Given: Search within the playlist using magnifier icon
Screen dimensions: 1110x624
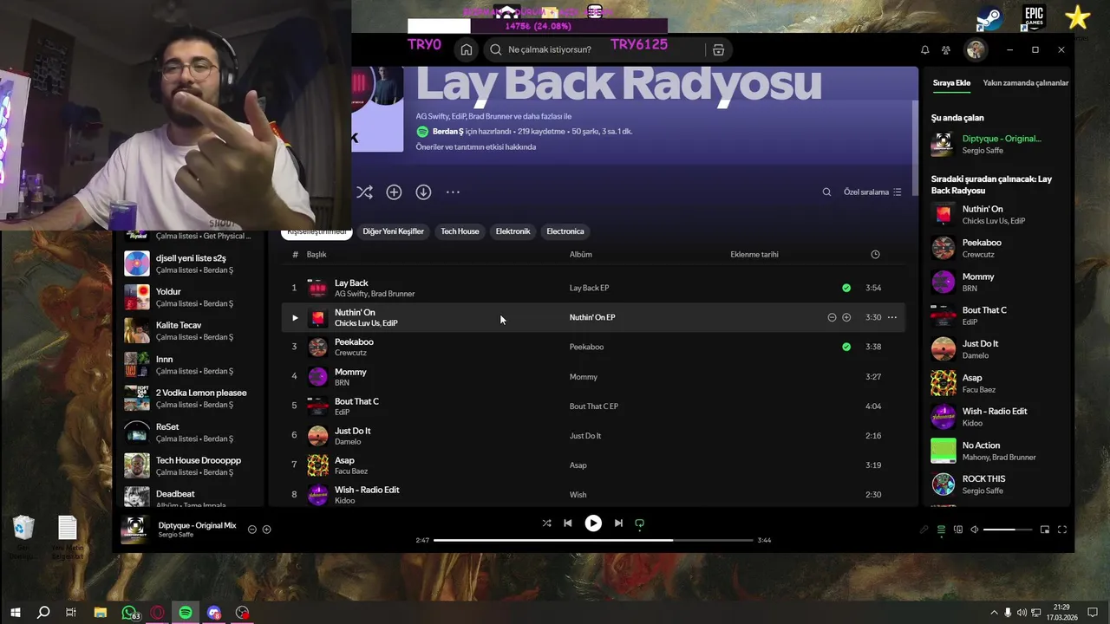Looking at the screenshot, I should coord(826,192).
